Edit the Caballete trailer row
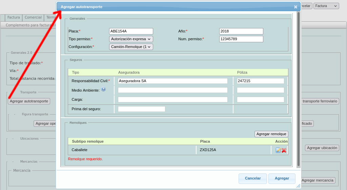 (x=278, y=150)
